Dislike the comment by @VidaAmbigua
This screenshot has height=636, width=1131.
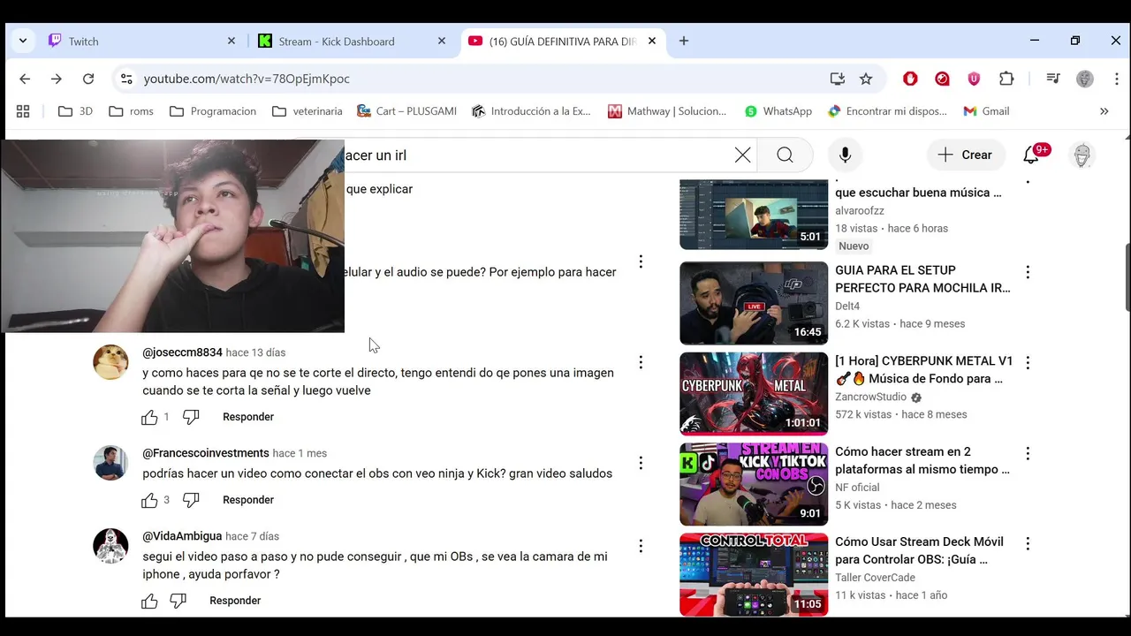[178, 601]
